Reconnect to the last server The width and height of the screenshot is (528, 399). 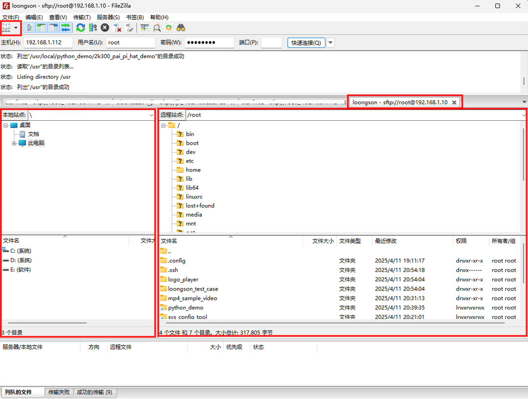click(129, 28)
